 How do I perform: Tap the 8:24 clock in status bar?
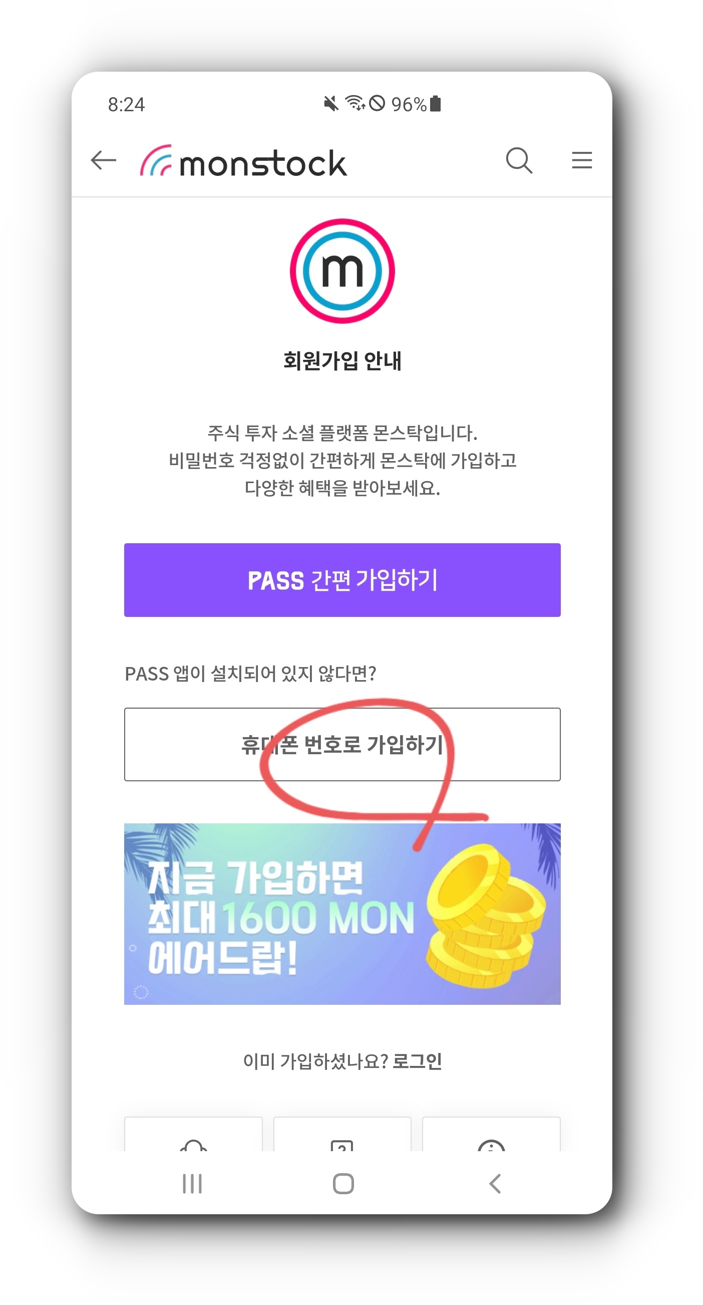tap(126, 104)
